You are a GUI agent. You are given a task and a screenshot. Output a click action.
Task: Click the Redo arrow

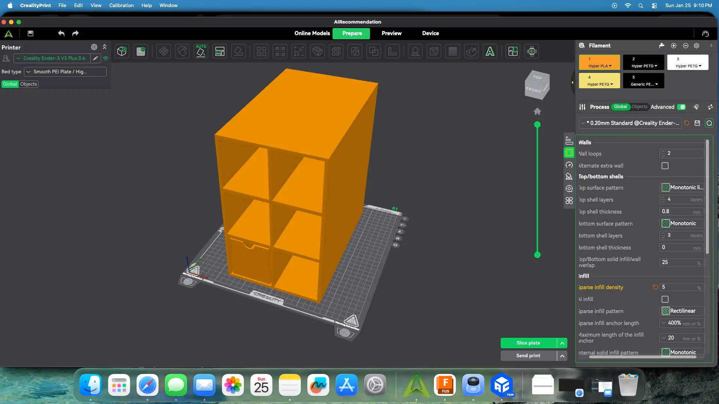(75, 33)
